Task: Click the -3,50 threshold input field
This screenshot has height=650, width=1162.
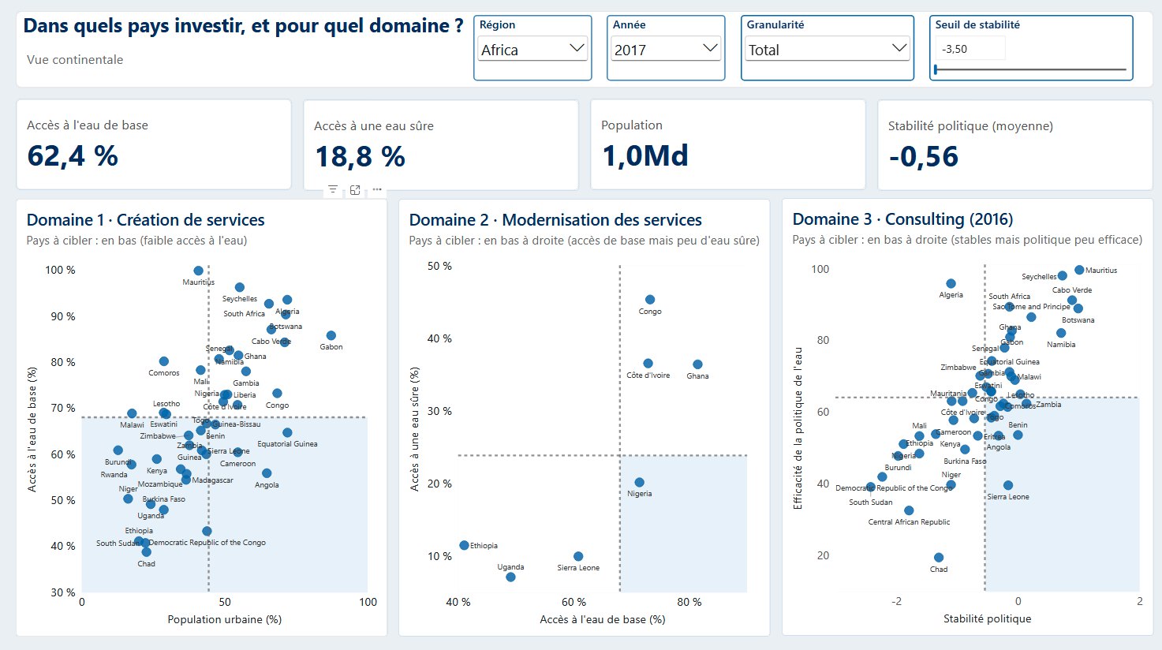Action: tap(970, 49)
